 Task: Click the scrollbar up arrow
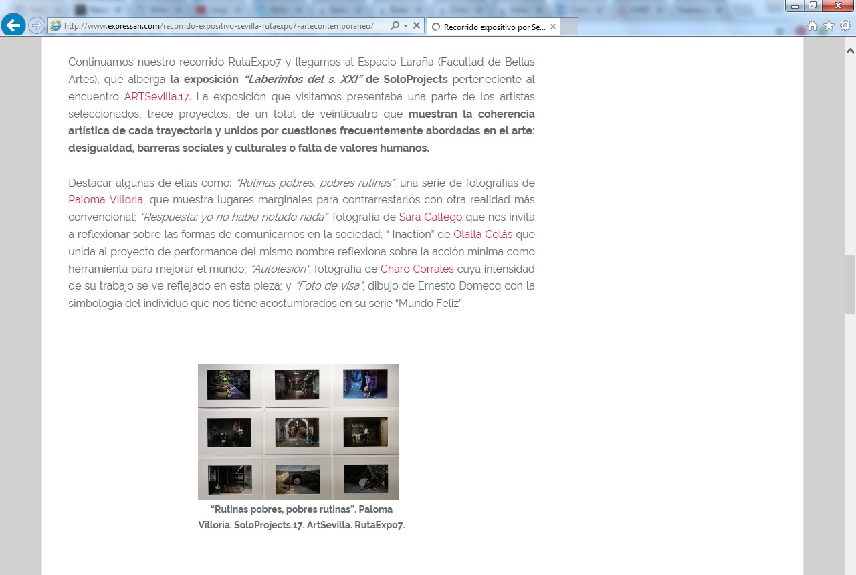pyautogui.click(x=850, y=51)
